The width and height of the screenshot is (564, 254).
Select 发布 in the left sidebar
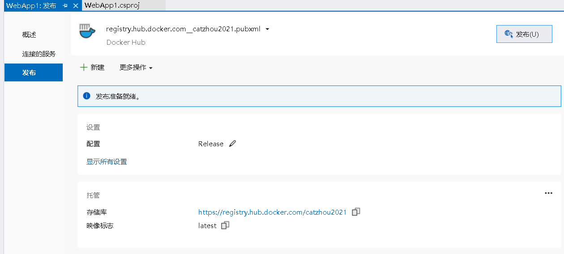tap(29, 72)
